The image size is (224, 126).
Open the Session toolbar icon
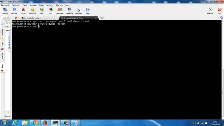(5, 11)
